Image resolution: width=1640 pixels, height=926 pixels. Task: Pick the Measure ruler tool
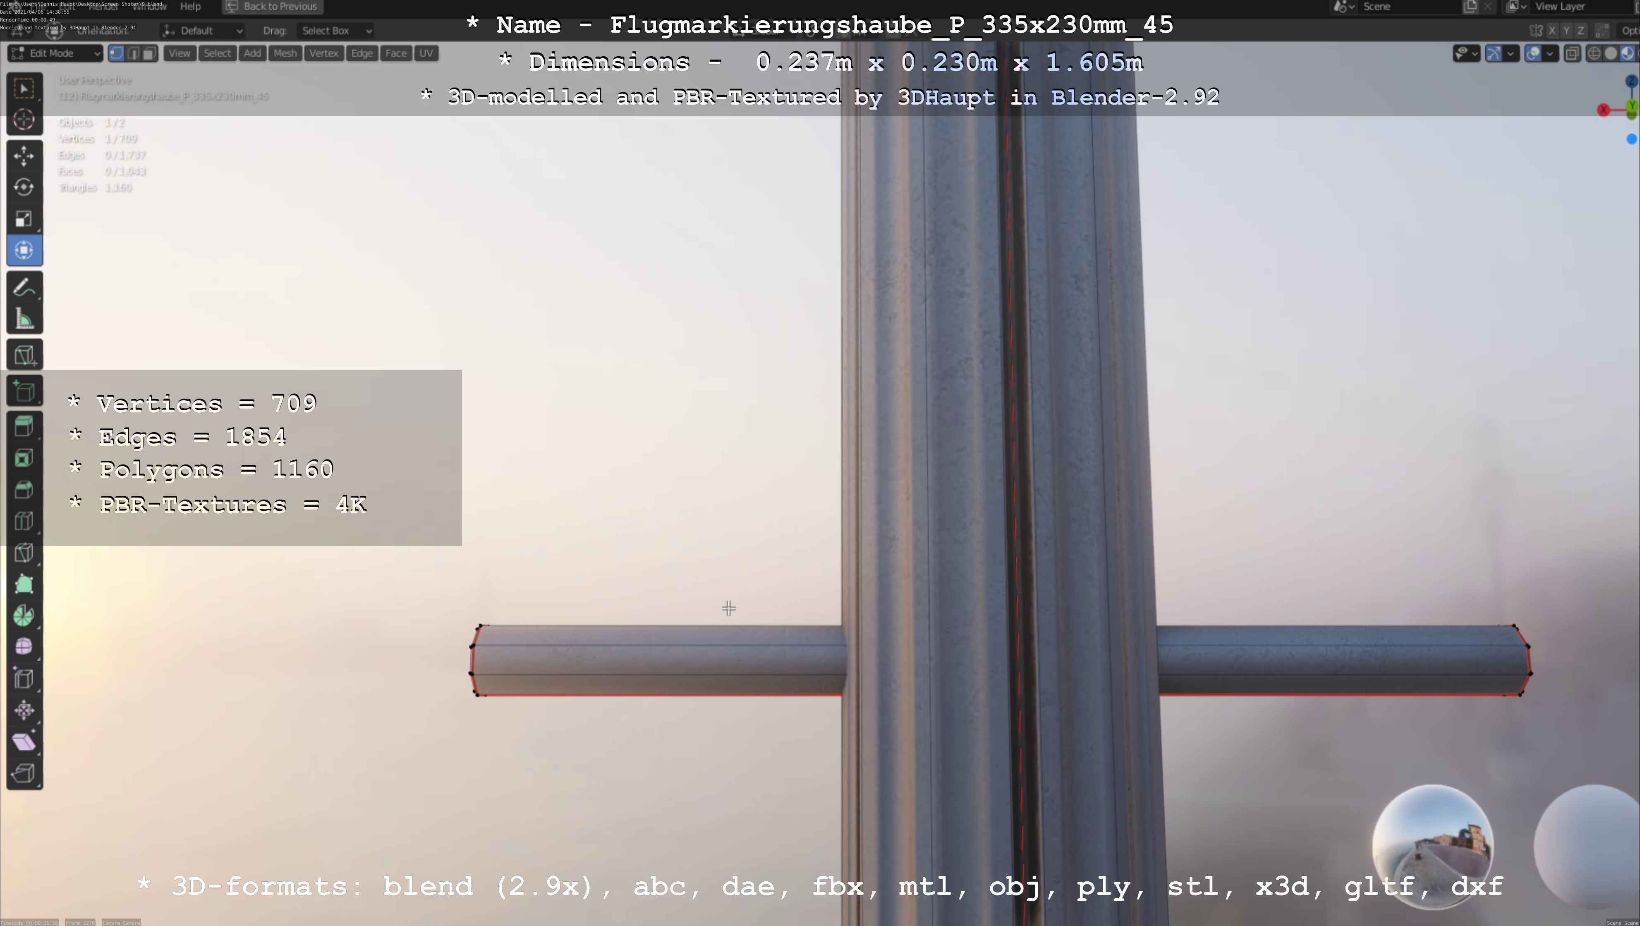24,319
